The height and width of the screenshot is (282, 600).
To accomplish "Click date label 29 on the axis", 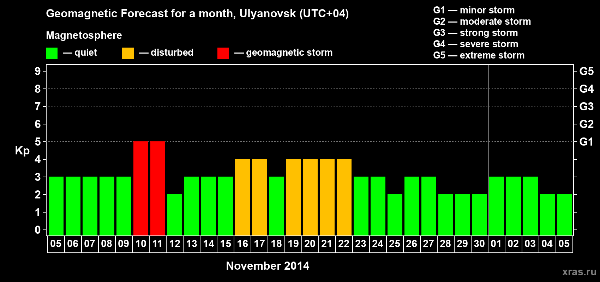I will 462,244.
